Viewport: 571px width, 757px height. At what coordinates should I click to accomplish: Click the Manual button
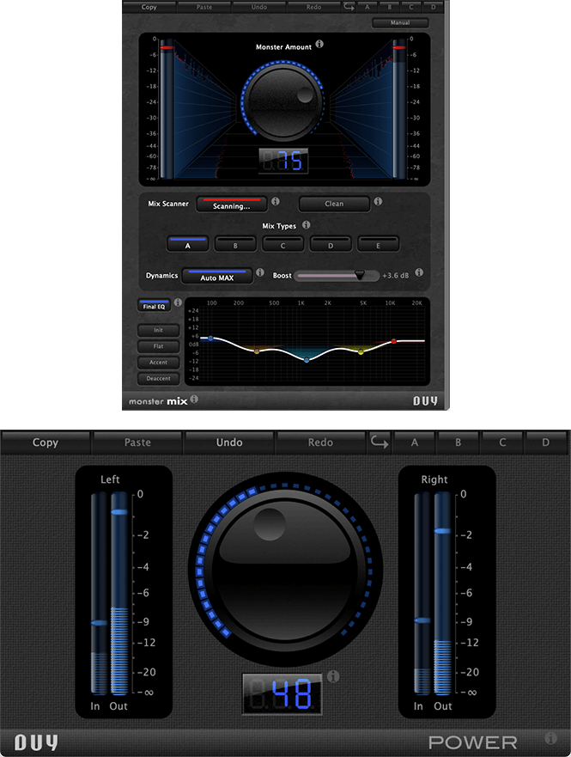399,23
